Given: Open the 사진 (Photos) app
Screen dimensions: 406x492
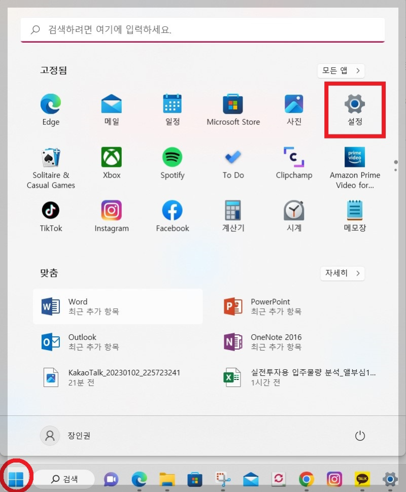Looking at the screenshot, I should (294, 110).
